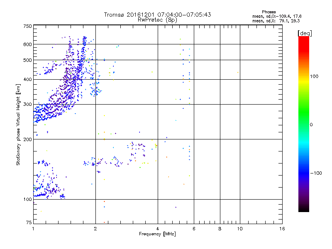Click the colorbar tick label '100'
Viewport: 332px width, 249px height.
314,76
